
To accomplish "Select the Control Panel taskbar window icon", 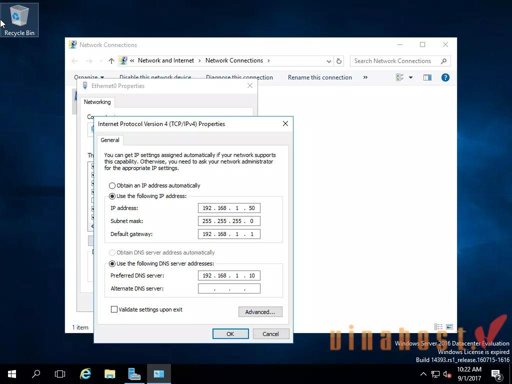I will (x=159, y=374).
